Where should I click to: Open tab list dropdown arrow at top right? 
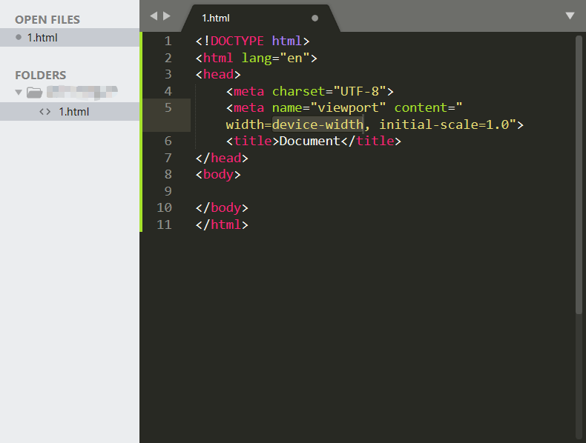(570, 16)
